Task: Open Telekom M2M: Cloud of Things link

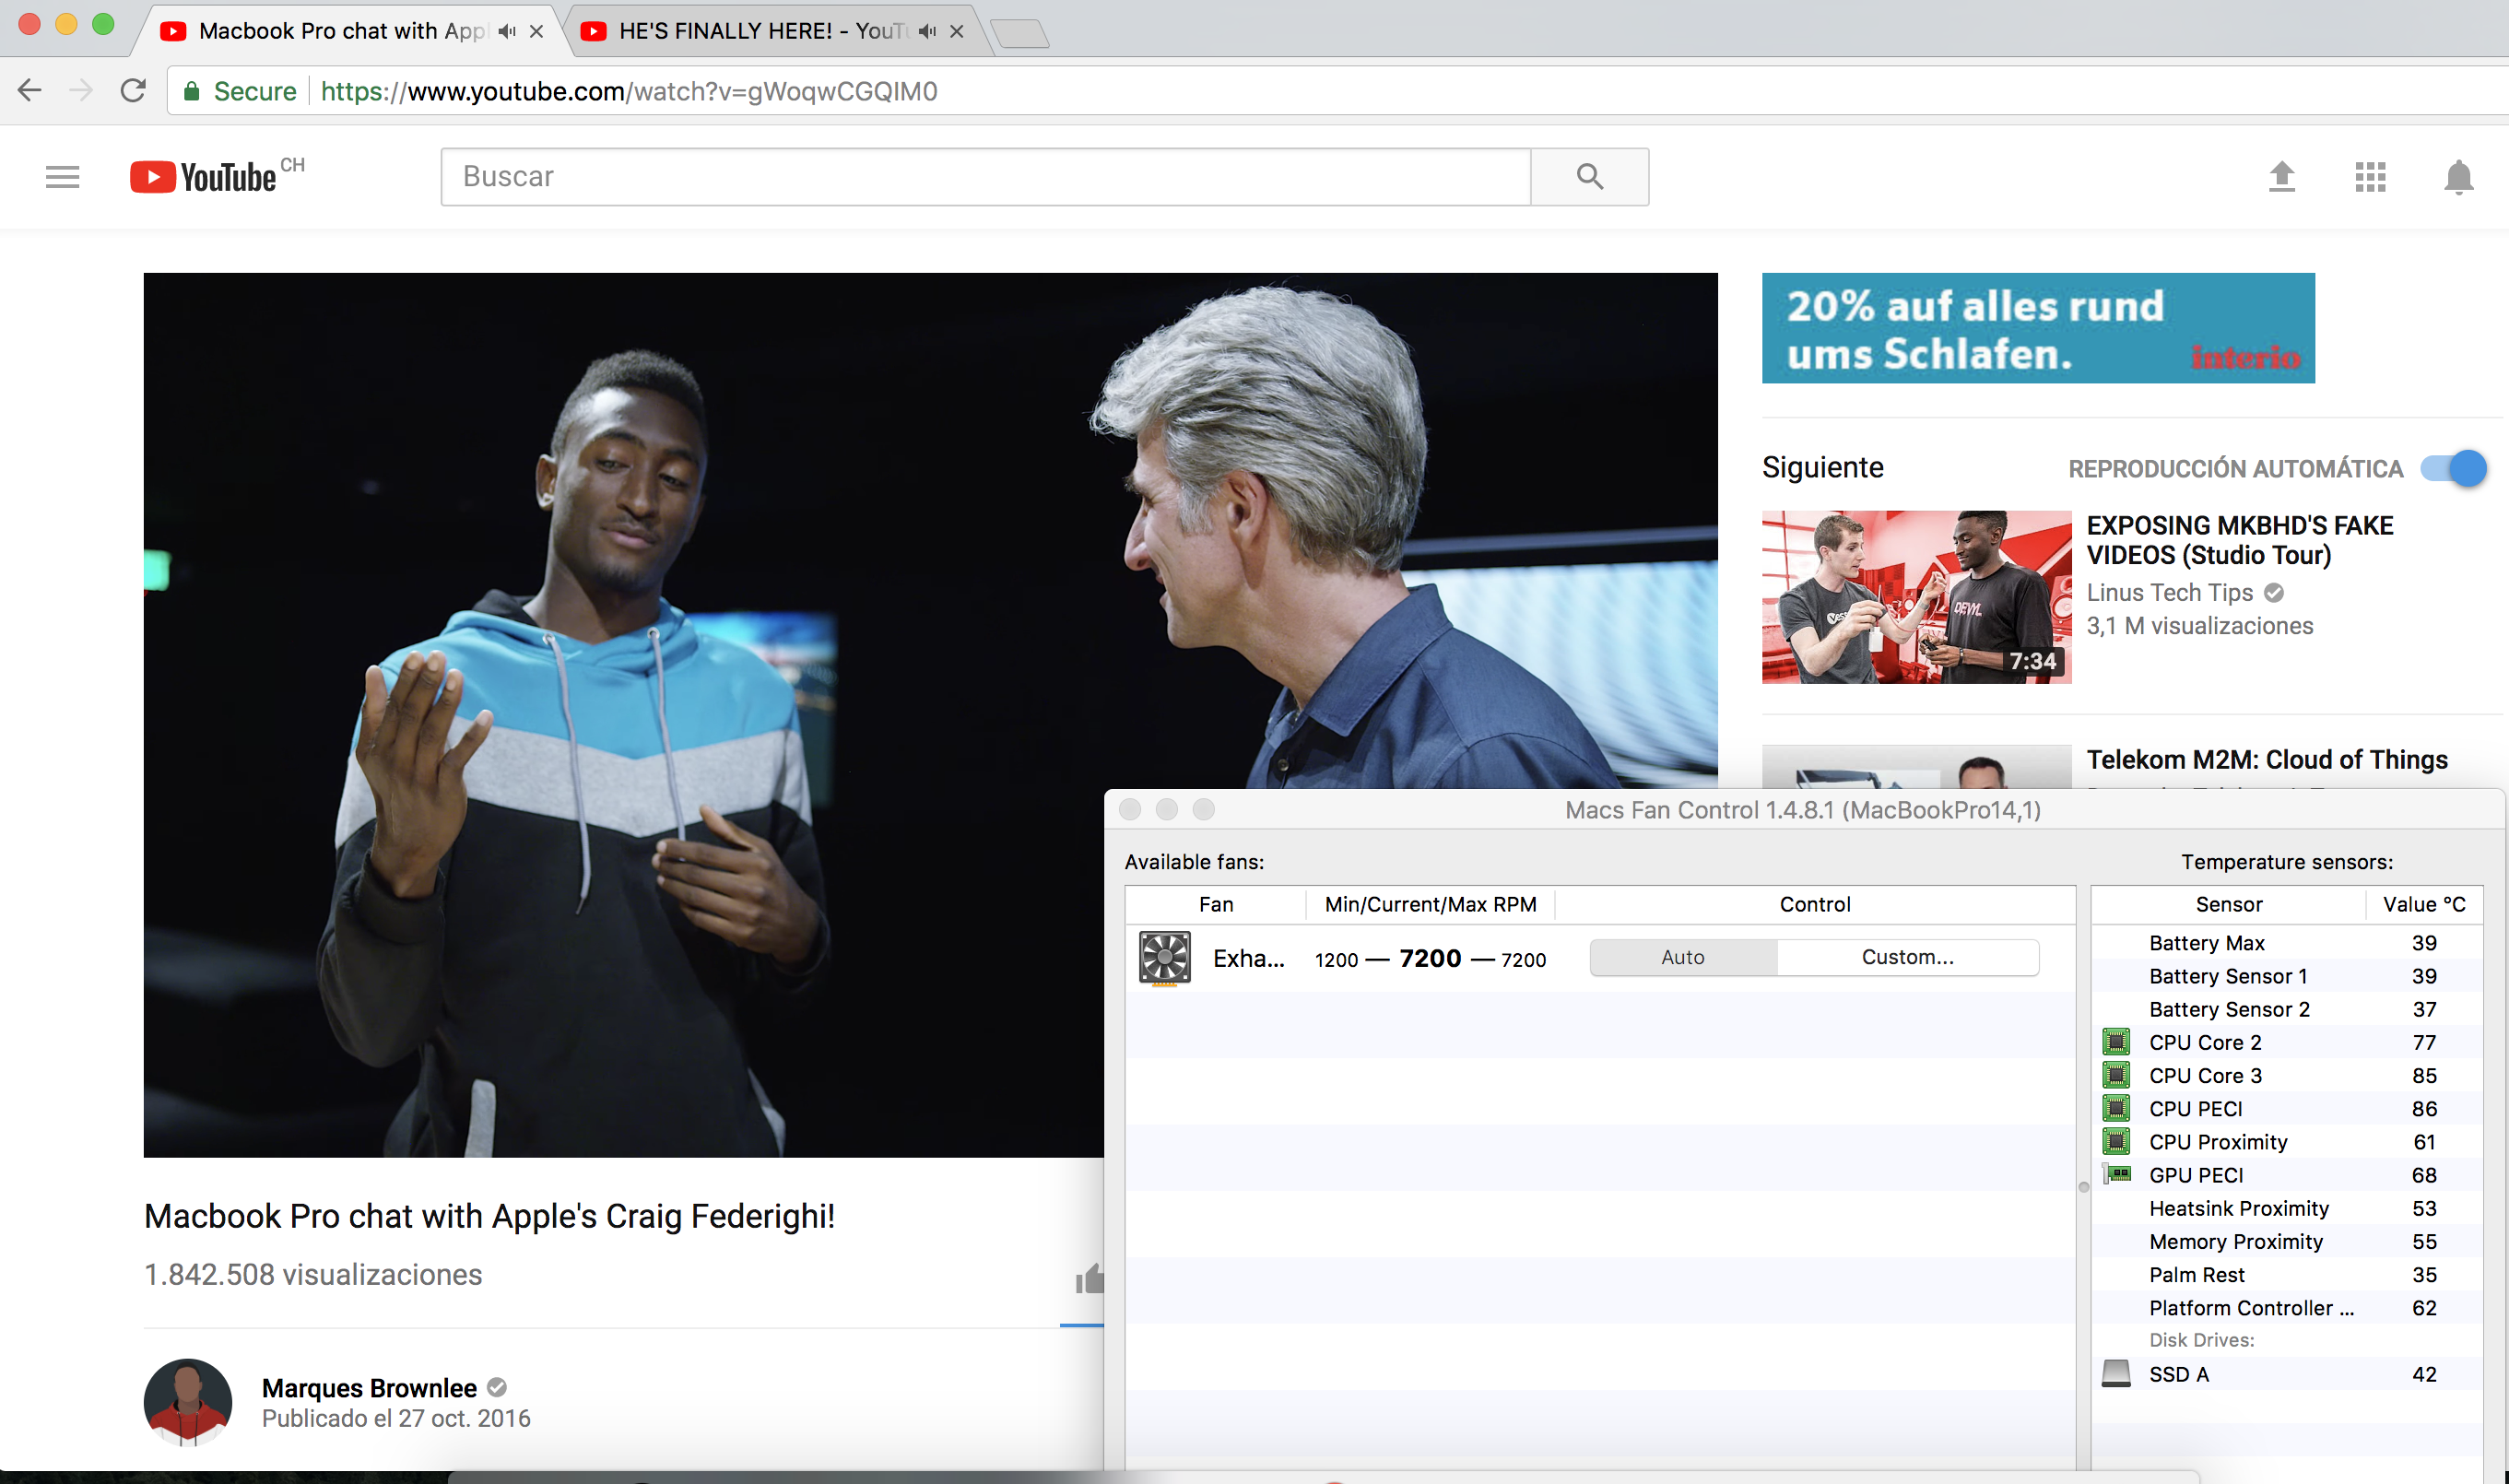Action: [x=2267, y=760]
